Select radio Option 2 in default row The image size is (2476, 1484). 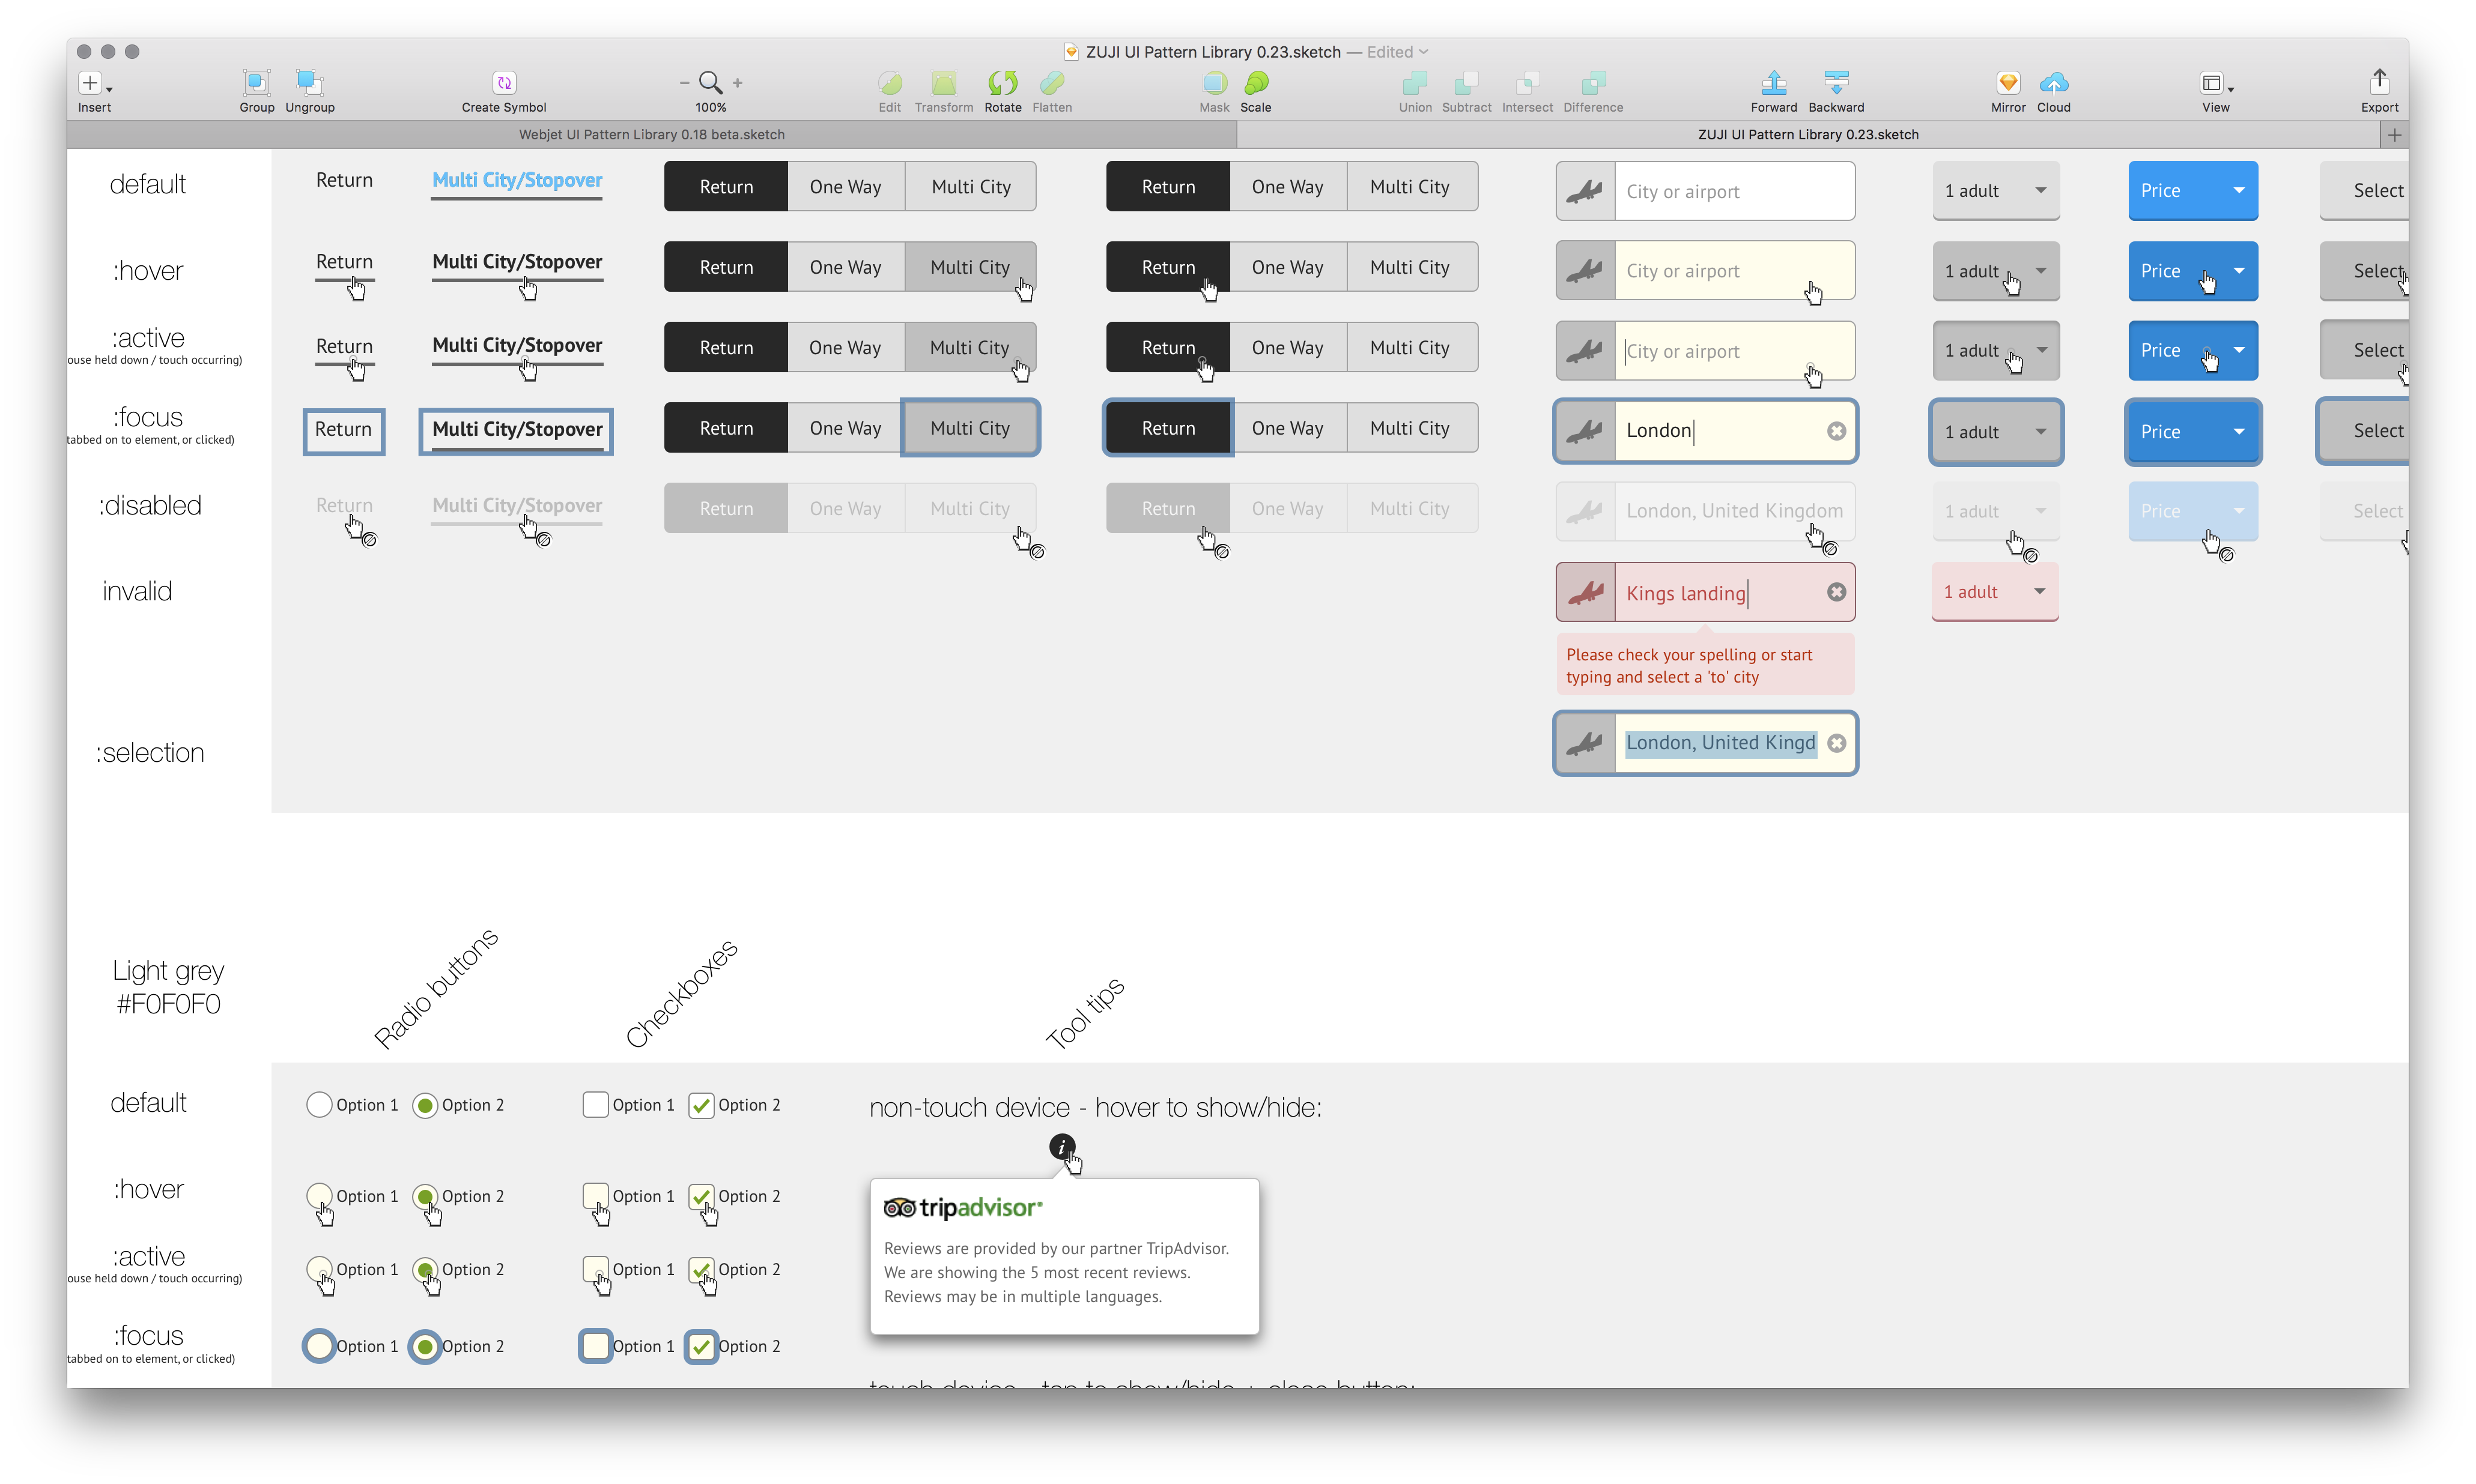tap(425, 1105)
